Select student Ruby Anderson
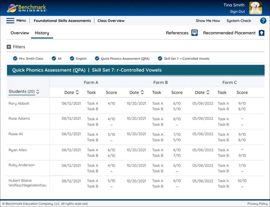 pos(21,165)
